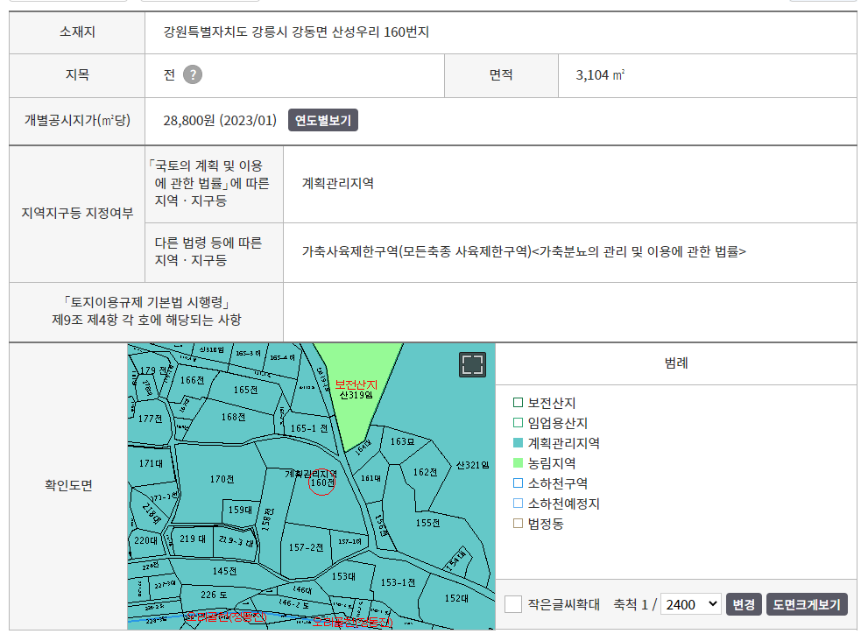Image resolution: width=868 pixels, height=641 pixels.
Task: Expand the map to fullscreen
Action: click(472, 365)
